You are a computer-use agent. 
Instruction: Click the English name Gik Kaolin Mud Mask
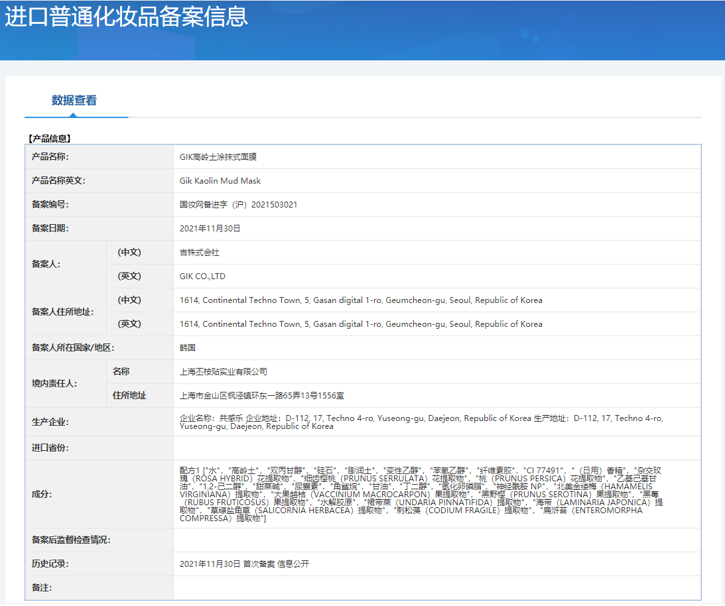coord(220,181)
